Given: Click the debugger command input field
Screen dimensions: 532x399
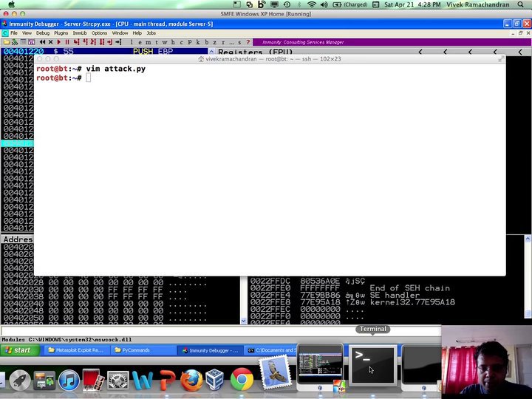Looking at the screenshot, I should (x=221, y=331).
